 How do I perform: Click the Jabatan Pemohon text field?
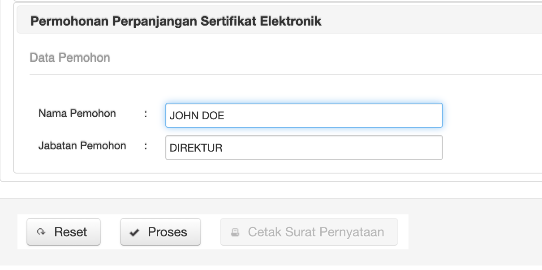click(x=304, y=147)
